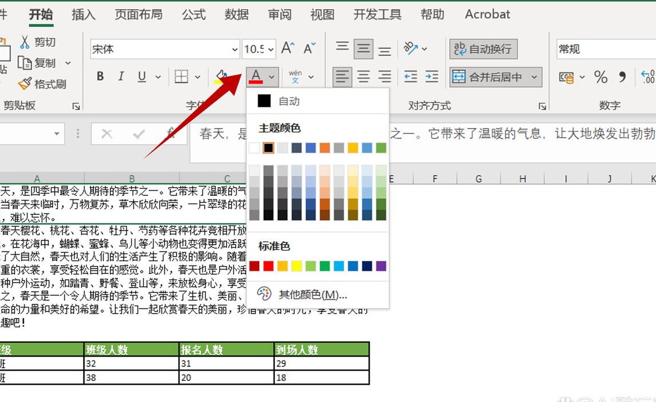
Task: Click the name box dropdown
Action: point(56,134)
